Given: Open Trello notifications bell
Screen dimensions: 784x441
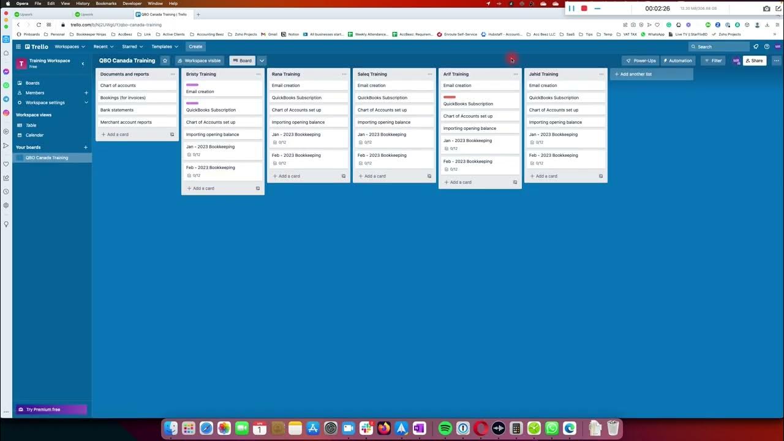Looking at the screenshot, I should pyautogui.click(x=756, y=47).
